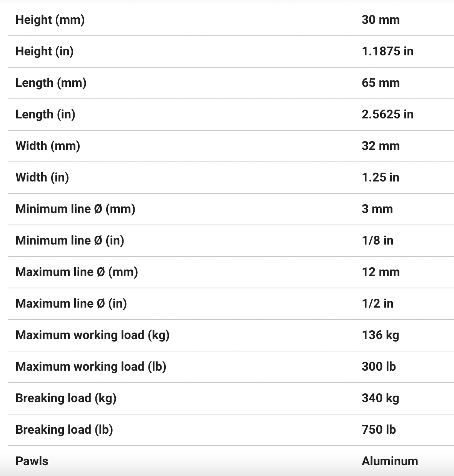
Task: Click the Maximum line Ø (mm) label
Action: [x=77, y=272]
